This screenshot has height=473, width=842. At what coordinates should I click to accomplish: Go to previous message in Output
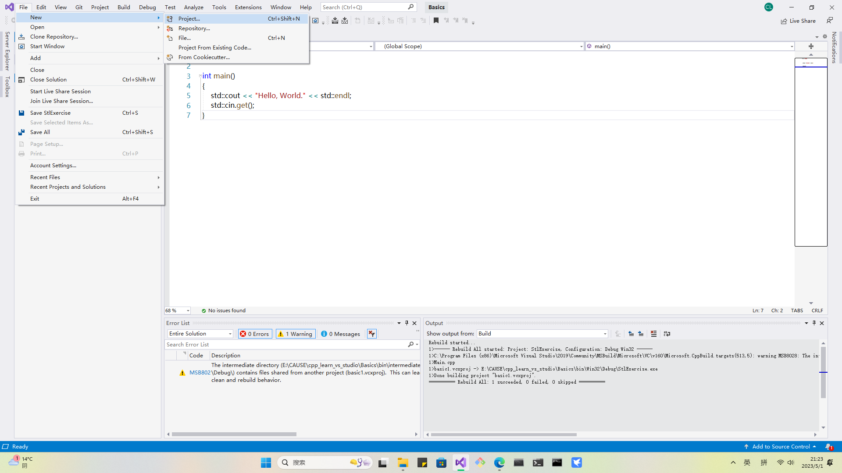click(x=631, y=334)
